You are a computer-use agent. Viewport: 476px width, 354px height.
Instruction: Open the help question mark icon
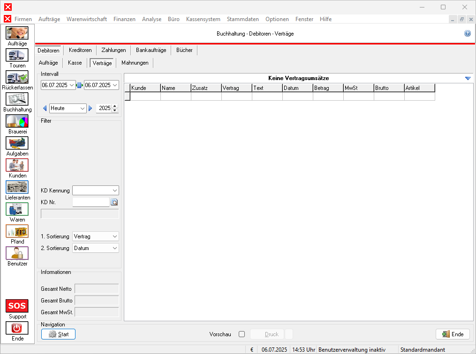(x=467, y=34)
